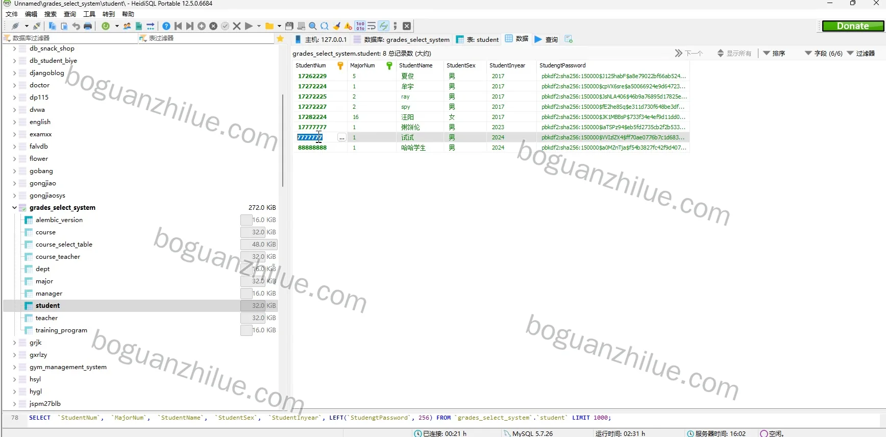This screenshot has height=437, width=886.
Task: Open the 文件 menu
Action: pos(12,14)
